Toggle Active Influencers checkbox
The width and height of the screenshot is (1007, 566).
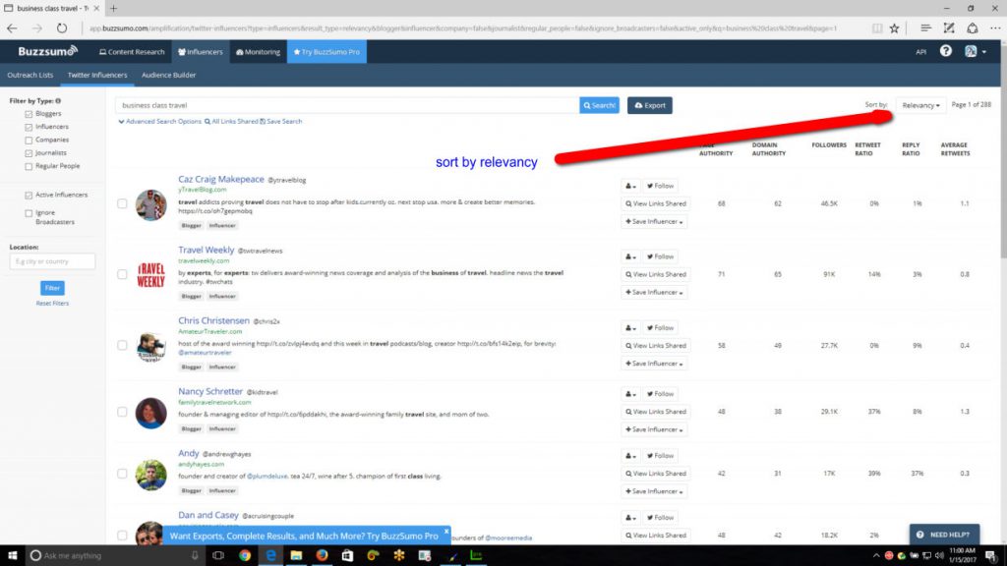coord(29,196)
